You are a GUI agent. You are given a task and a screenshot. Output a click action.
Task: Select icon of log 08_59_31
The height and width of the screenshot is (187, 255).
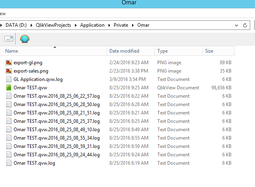pos(9,146)
